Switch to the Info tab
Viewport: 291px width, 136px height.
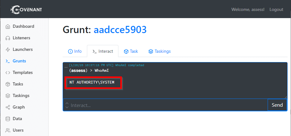point(75,51)
